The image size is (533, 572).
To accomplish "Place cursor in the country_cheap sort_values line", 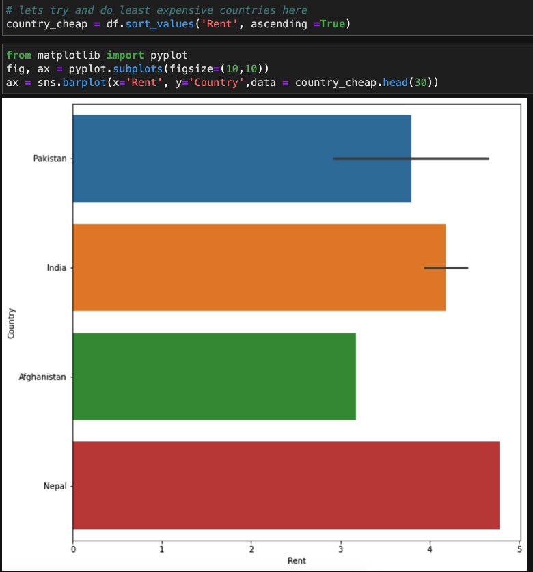I will tap(178, 25).
